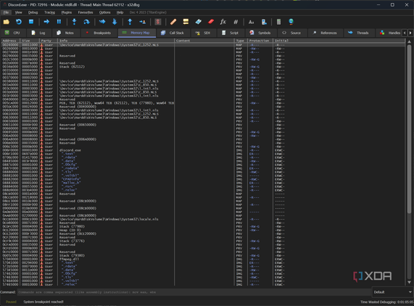Open the Help menu
Image resolution: width=414 pixels, height=306 pixels.
(x=120, y=12)
